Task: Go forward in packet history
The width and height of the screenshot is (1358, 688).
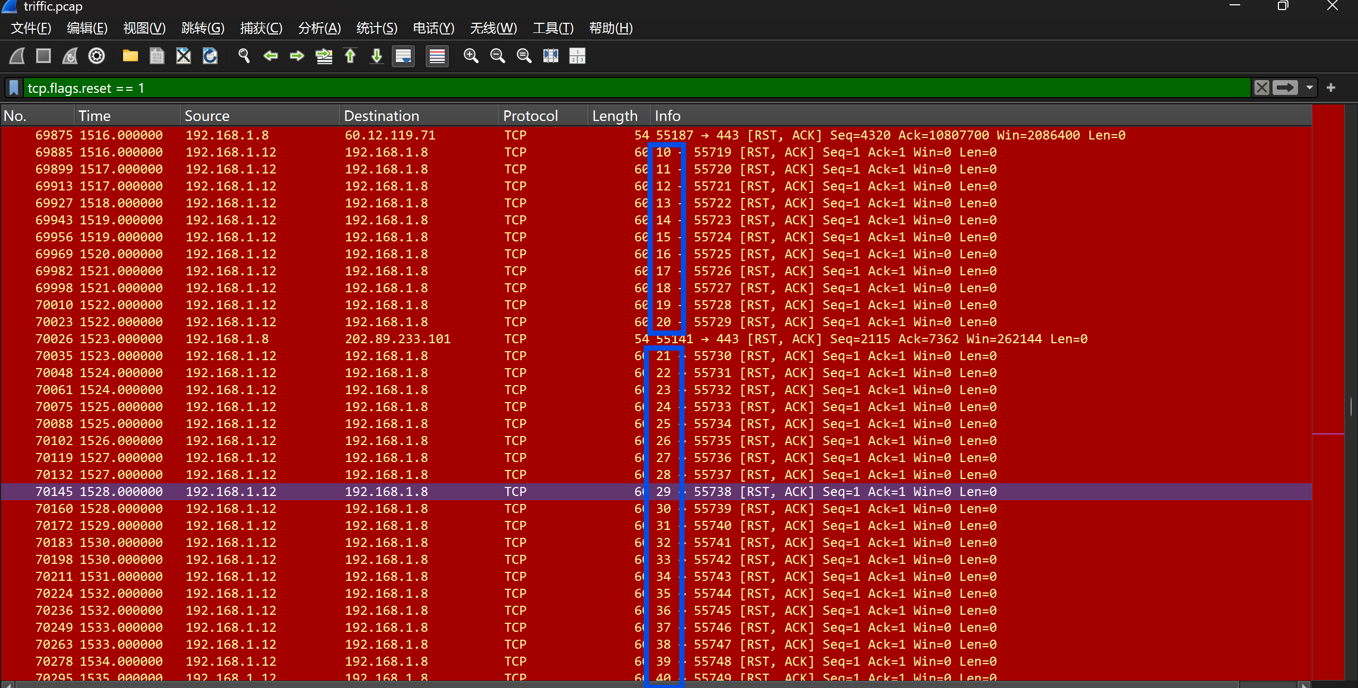Action: click(297, 56)
